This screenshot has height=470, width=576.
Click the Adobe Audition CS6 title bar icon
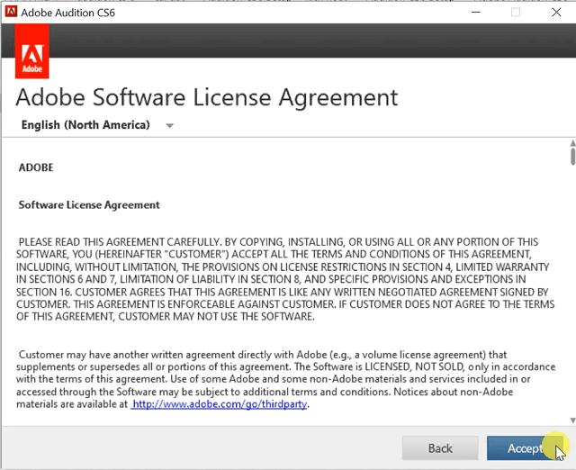pos(12,13)
